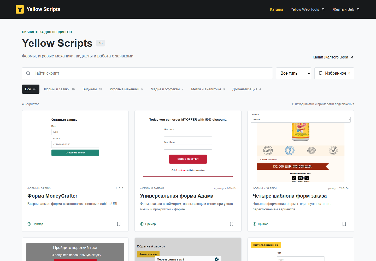Click the Анна name field in the preview
This screenshot has width=376, height=261.
(x=75, y=132)
